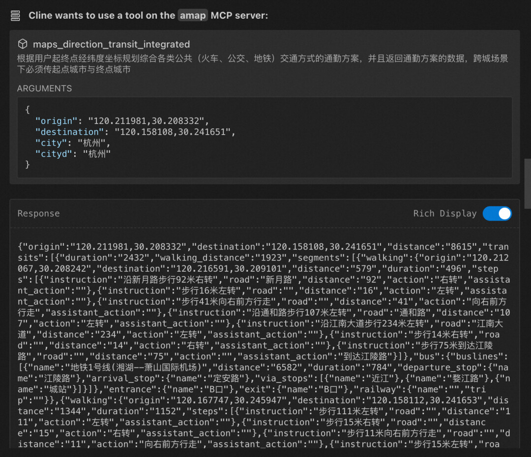Click the MCP server icon in header

[x=15, y=16]
